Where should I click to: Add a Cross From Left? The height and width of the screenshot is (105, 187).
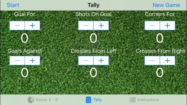(x=101, y=60)
